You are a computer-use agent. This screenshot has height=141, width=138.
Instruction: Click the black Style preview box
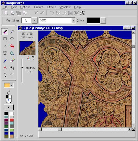(93, 20)
